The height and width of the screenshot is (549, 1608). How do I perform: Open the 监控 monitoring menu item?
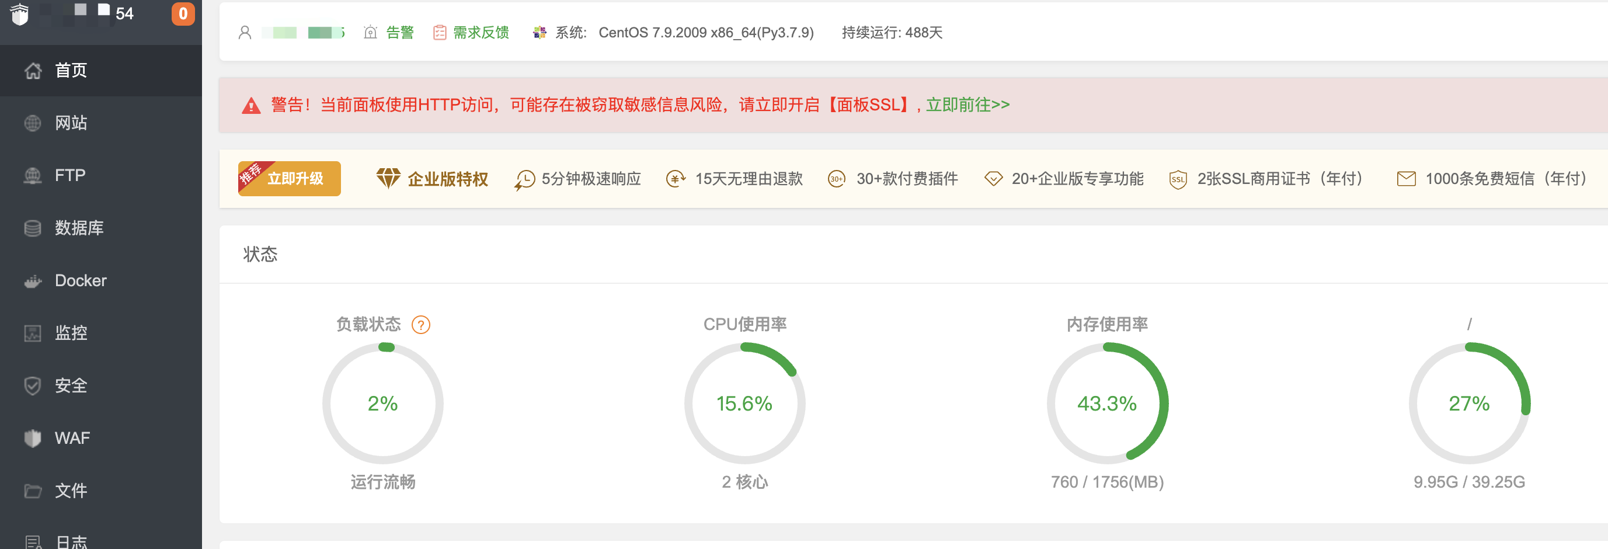(100, 333)
